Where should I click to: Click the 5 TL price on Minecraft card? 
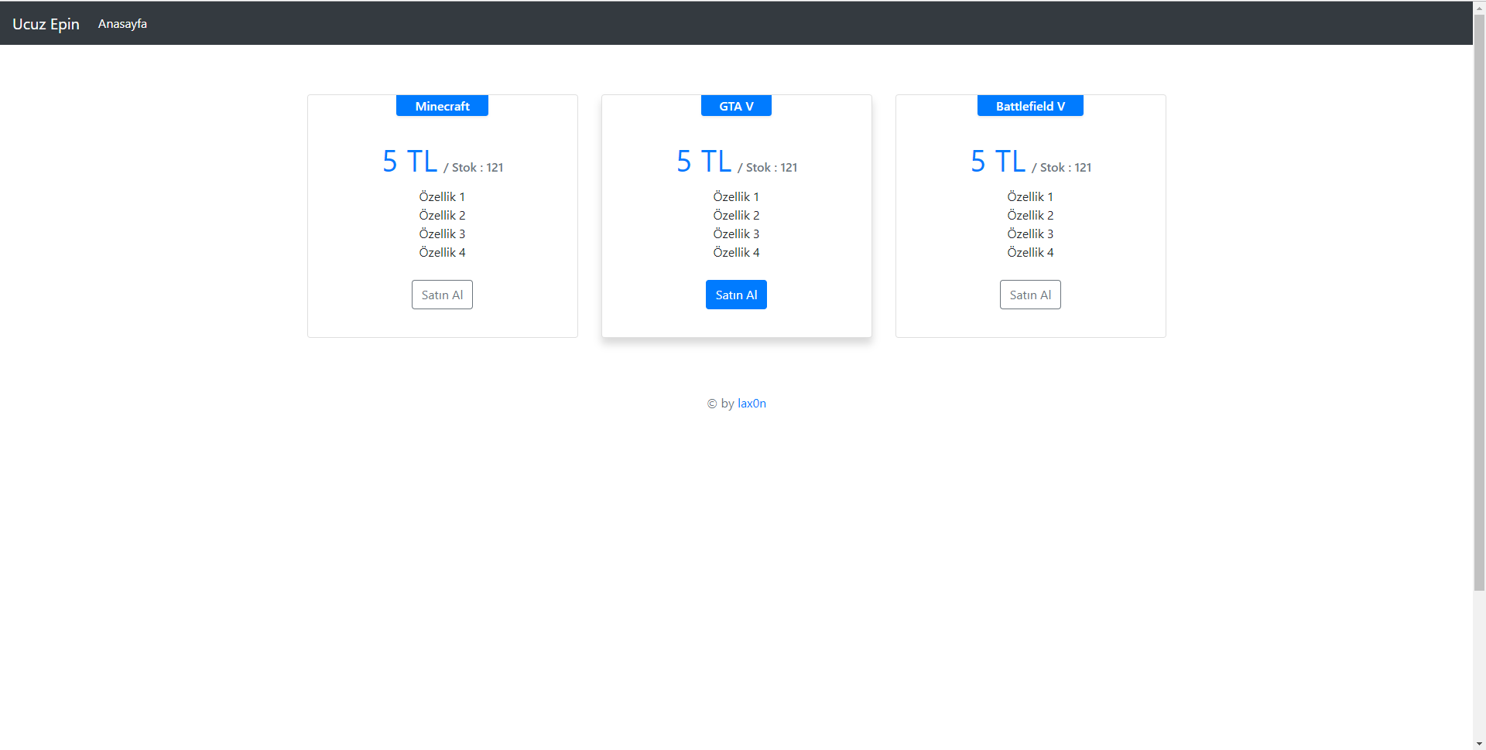click(x=410, y=162)
